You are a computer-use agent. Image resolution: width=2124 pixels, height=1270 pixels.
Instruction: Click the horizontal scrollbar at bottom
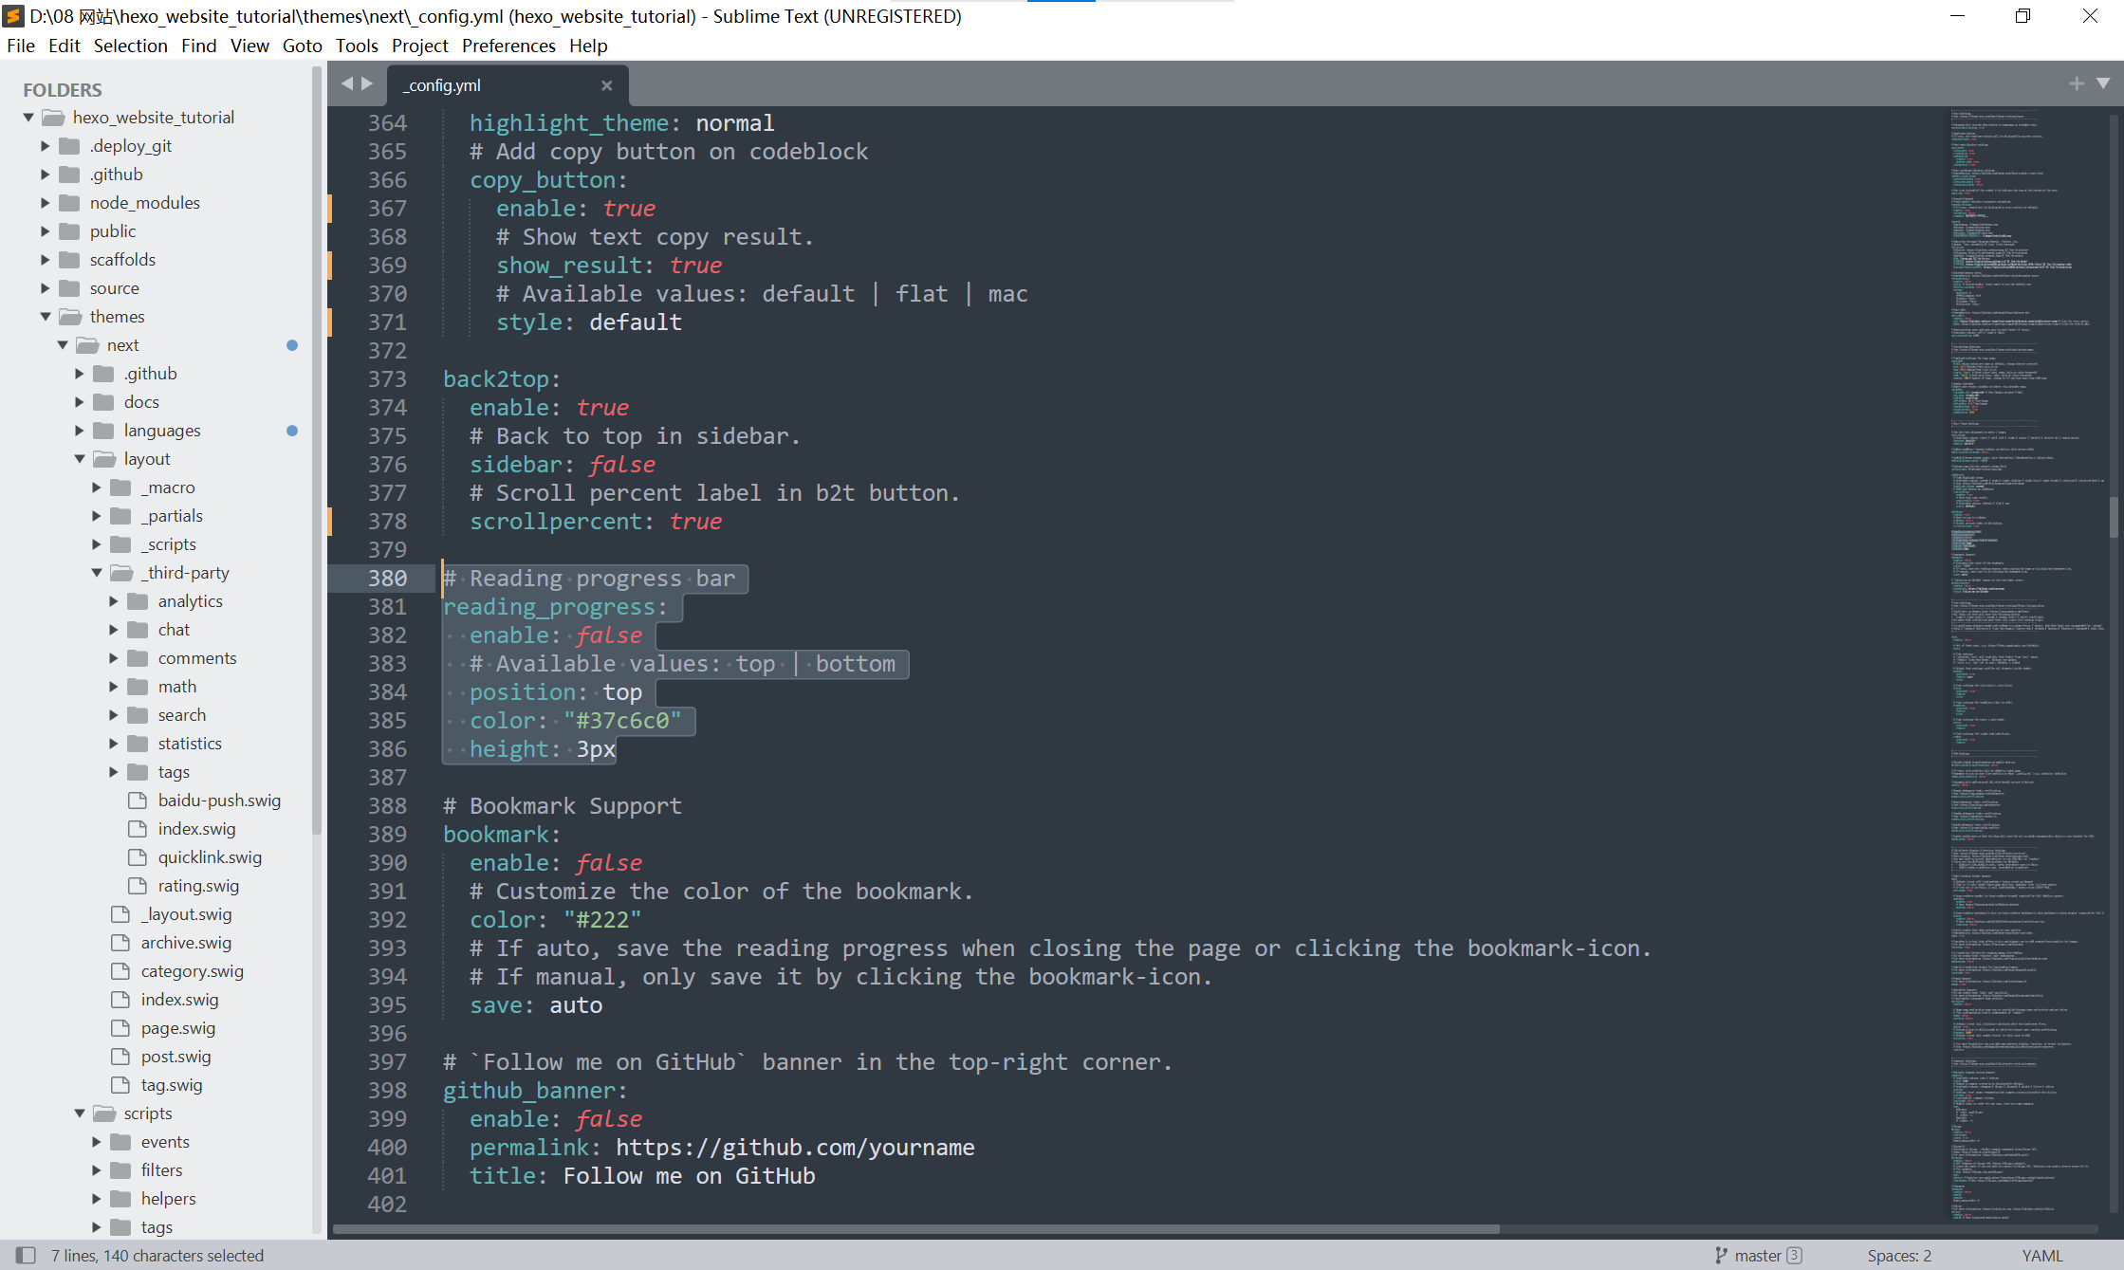click(915, 1229)
